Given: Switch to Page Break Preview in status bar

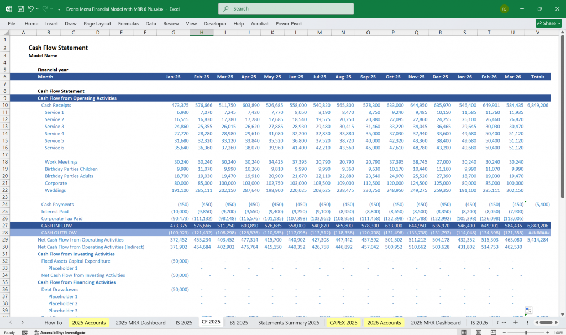Looking at the screenshot, I should click(x=494, y=332).
